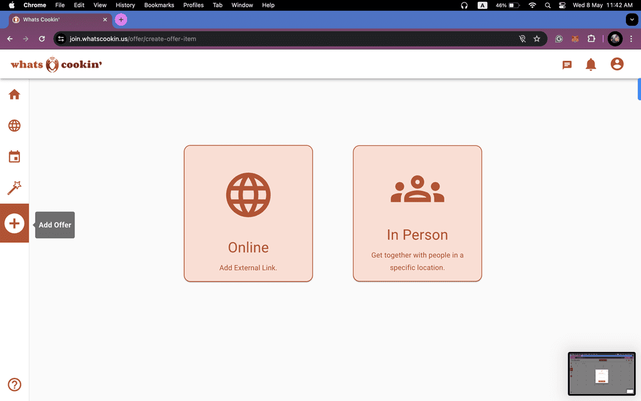Image resolution: width=641 pixels, height=401 pixels.
Task: Choose the Online offer card
Action: [x=248, y=213]
